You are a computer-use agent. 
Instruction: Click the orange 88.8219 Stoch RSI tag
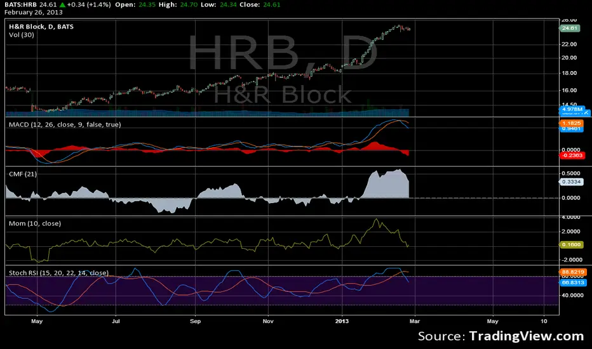point(573,272)
